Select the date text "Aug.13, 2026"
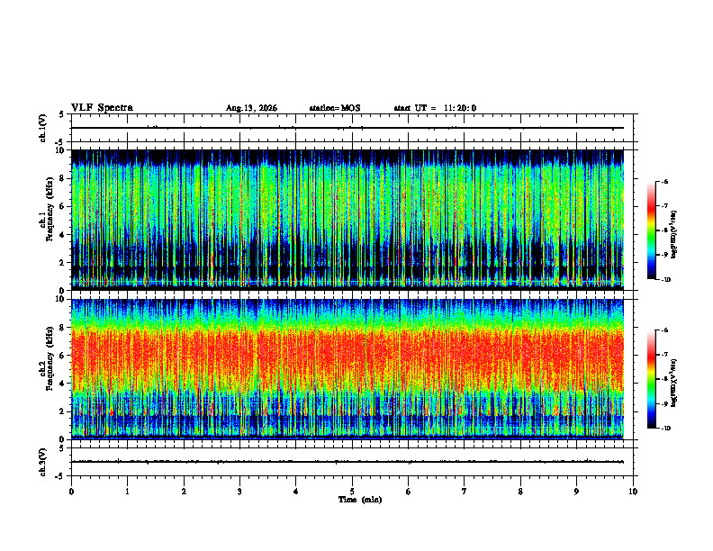The image size is (713, 551). tap(251, 108)
